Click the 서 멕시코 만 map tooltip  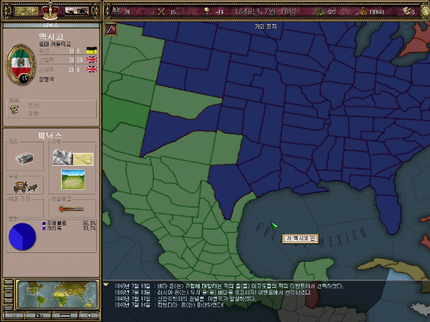pyautogui.click(x=300, y=239)
